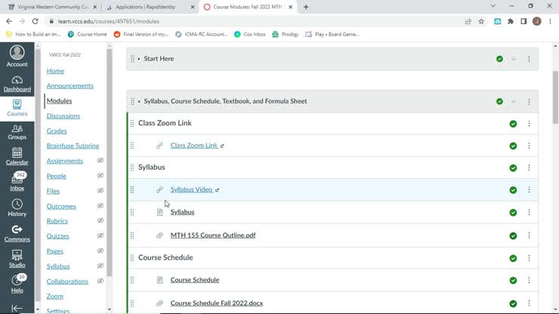
Task: Open Commons
Action: [x=17, y=233]
